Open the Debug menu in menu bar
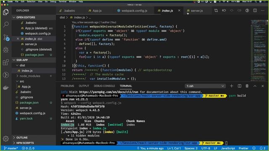 pyautogui.click(x=53, y=2)
